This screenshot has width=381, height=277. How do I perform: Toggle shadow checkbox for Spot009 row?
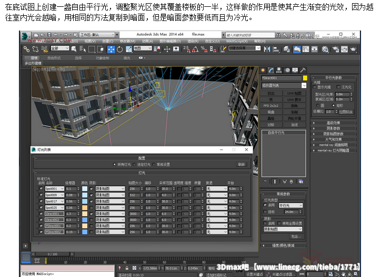pyautogui.click(x=92, y=194)
